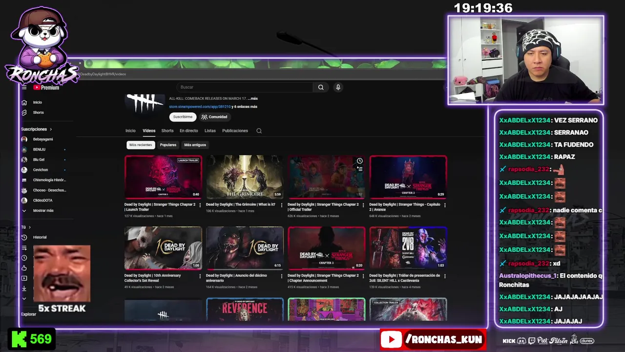Image resolution: width=625 pixels, height=352 pixels.
Task: Switch to the Publicaciones tab
Action: (x=235, y=131)
